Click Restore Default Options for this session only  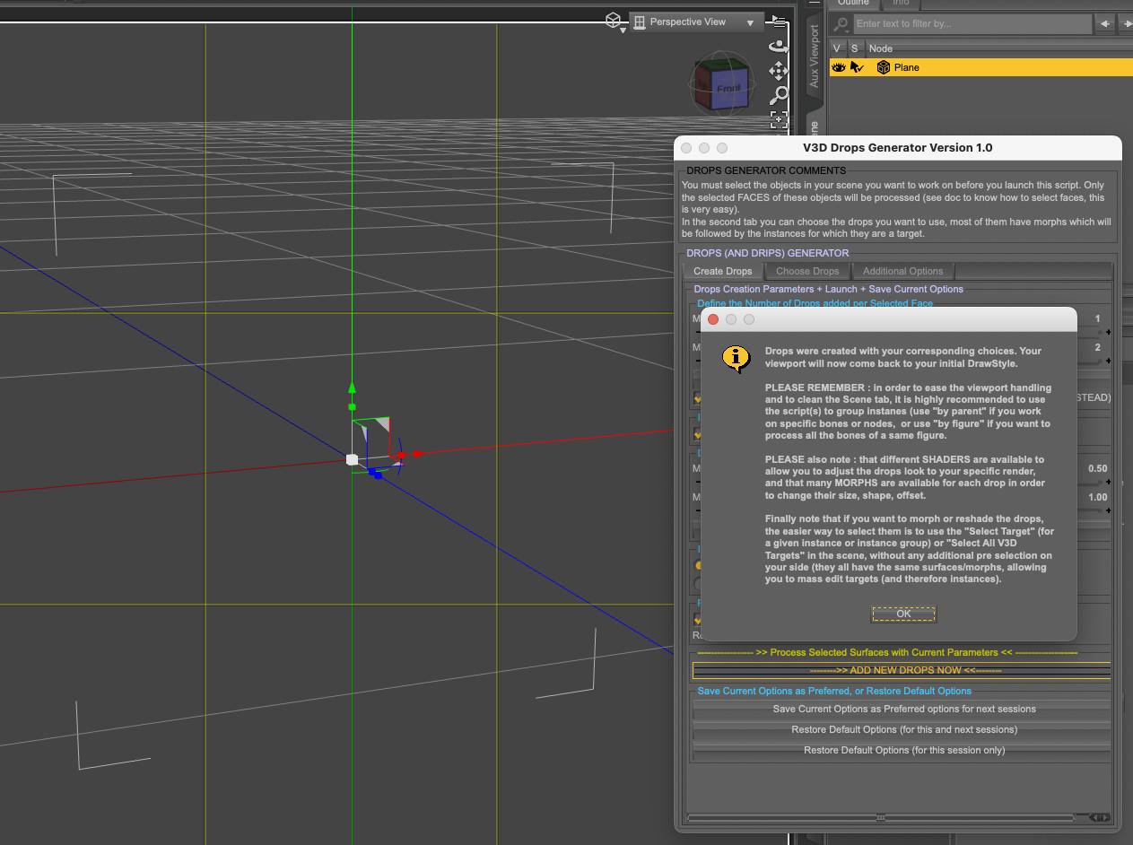pos(903,750)
